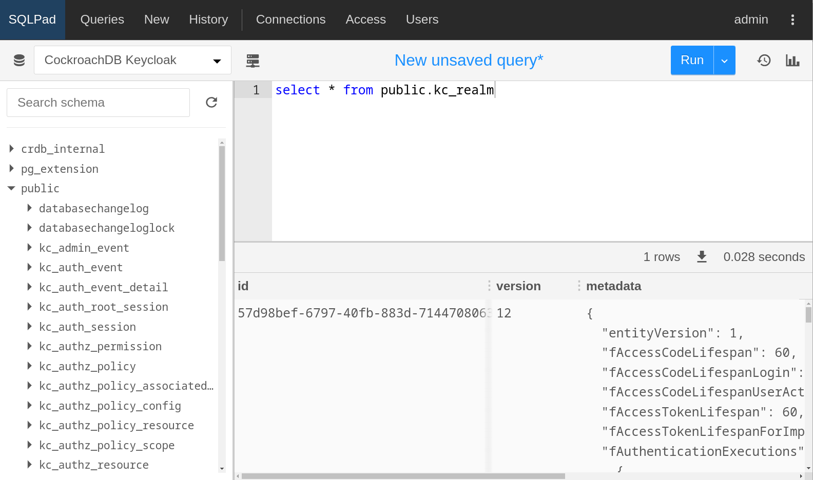Open Run button dropdown arrow
Viewport: 813px width, 480px height.
(x=724, y=61)
